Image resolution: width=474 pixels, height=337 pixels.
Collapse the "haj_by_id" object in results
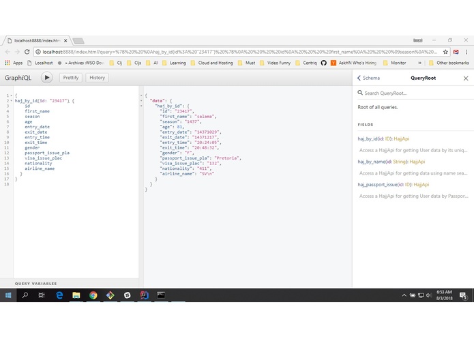click(141, 106)
